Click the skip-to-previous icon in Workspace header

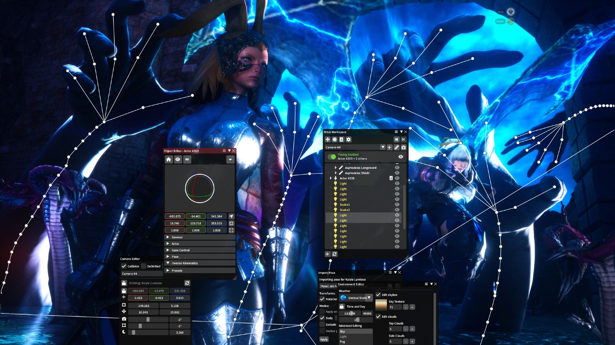click(396, 139)
